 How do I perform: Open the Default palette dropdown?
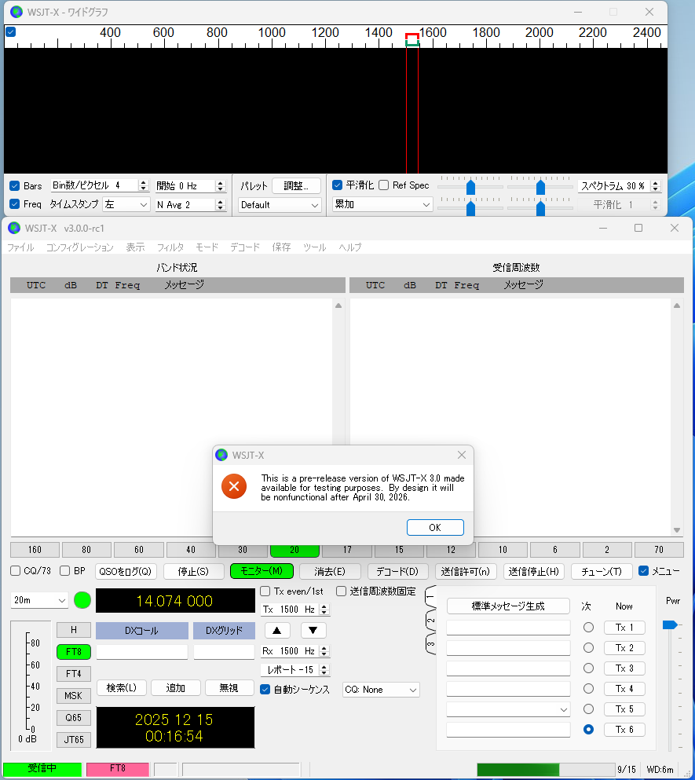point(279,205)
